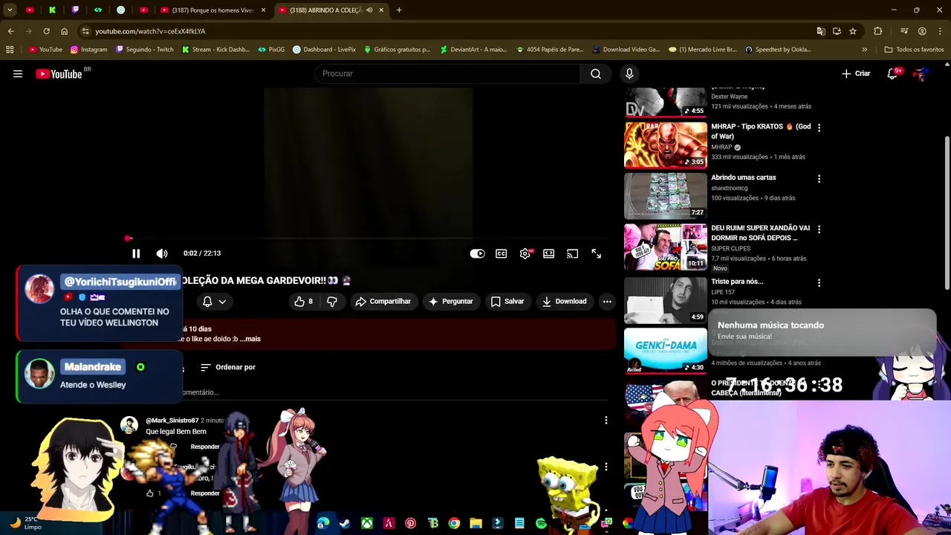951x535 pixels.
Task: Open the Triste para nós... video title
Action: 737,282
